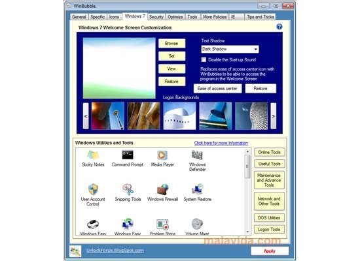
Task: Open the Windows Firewall icon
Action: coord(162,189)
